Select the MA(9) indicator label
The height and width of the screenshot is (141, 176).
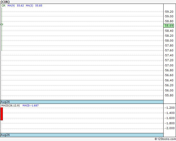coord(11,6)
